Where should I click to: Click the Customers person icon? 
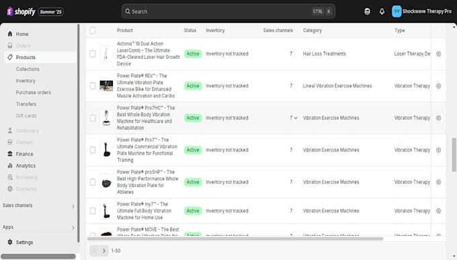pos(10,131)
